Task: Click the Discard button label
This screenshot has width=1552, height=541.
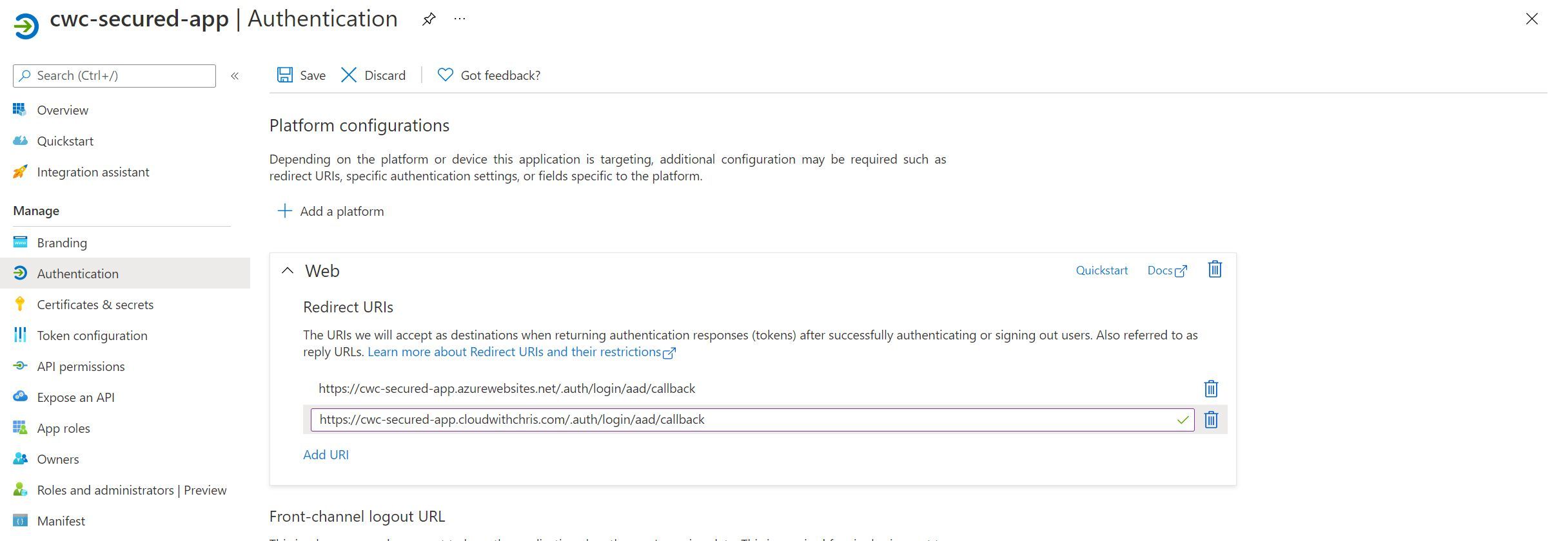Action: coord(385,75)
